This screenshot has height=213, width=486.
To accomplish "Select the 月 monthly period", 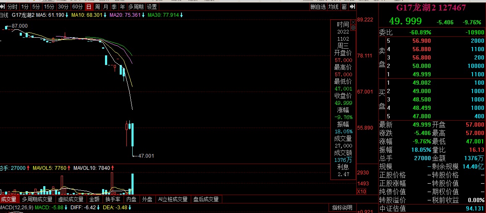I will pyautogui.click(x=106, y=7).
